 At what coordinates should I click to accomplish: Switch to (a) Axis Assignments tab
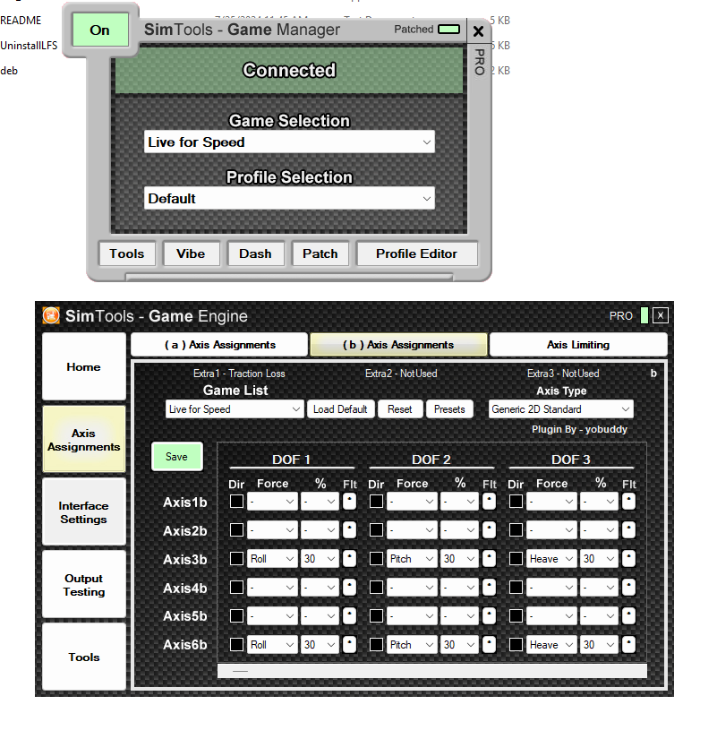coord(219,345)
